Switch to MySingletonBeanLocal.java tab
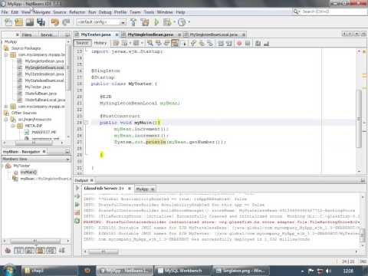 click(x=214, y=34)
